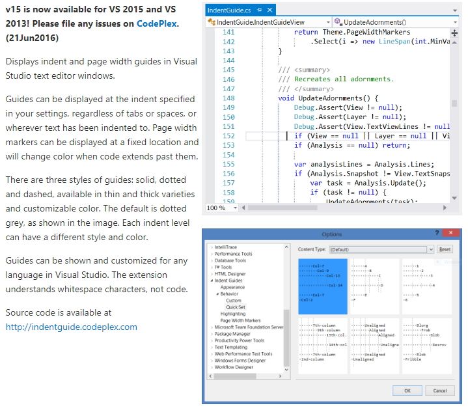The width and height of the screenshot is (468, 410).
Task: Close the IndentGuide.cs tab
Action: point(270,10)
